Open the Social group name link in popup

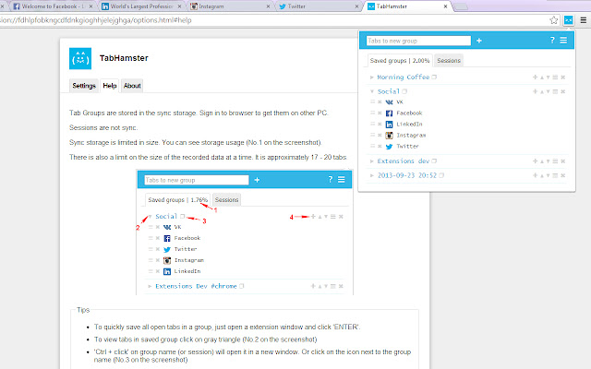click(389, 91)
